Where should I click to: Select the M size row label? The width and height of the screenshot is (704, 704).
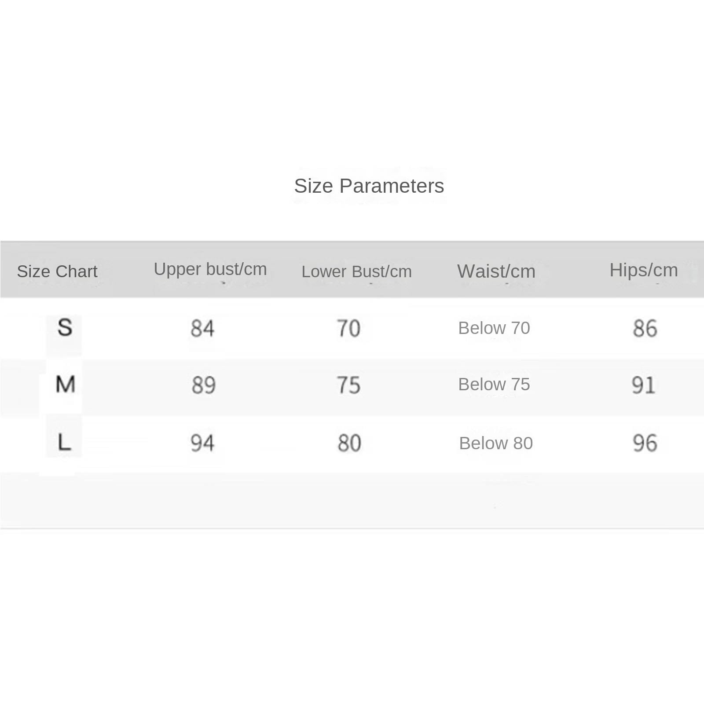tap(65, 384)
